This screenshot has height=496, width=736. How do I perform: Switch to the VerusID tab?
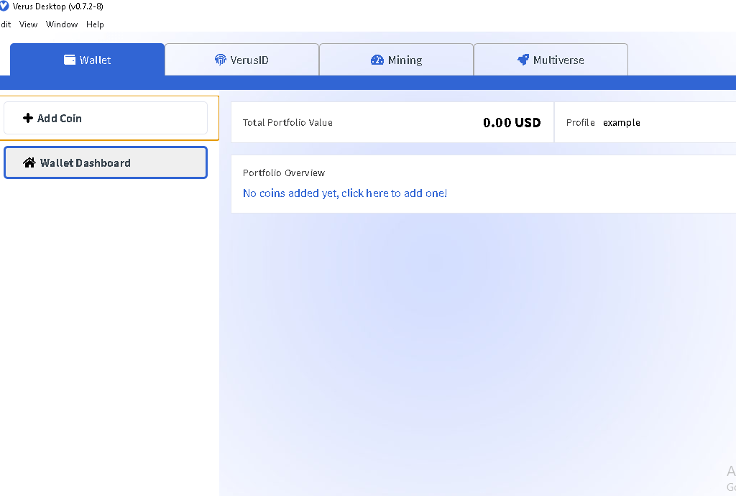tap(242, 60)
